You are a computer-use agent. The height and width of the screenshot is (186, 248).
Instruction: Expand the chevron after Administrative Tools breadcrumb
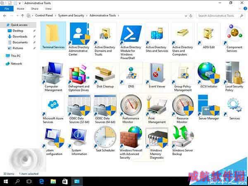pos(119,16)
